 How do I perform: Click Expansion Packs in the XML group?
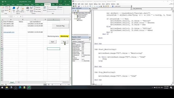point(52,9)
